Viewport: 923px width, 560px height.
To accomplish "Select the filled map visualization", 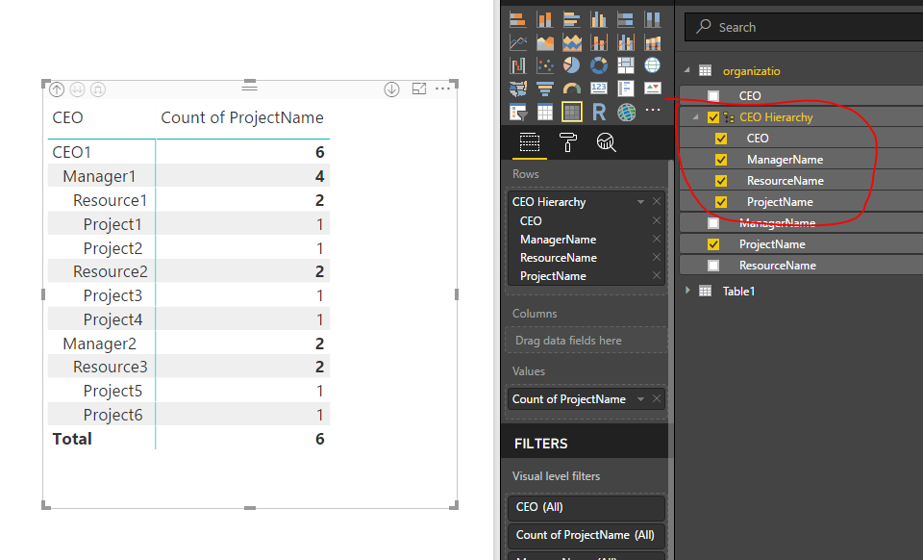I will pyautogui.click(x=518, y=89).
